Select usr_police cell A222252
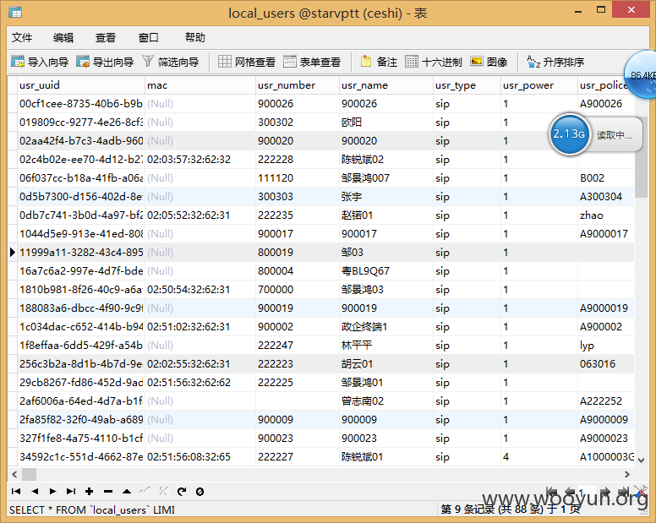 [606, 401]
